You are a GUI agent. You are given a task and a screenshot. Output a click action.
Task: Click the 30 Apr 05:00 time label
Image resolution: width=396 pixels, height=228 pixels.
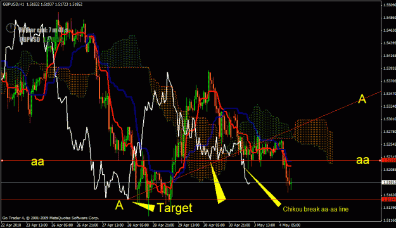(x=214, y=225)
